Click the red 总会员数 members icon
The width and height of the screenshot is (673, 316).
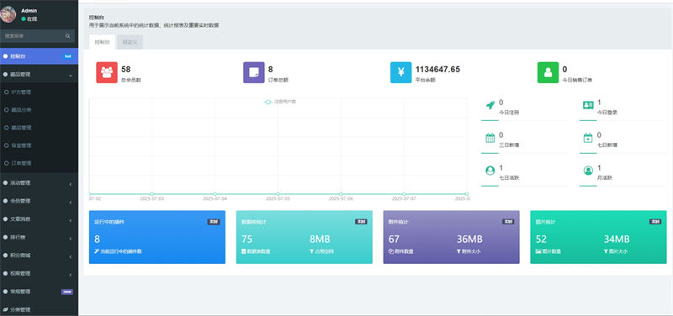coord(107,72)
